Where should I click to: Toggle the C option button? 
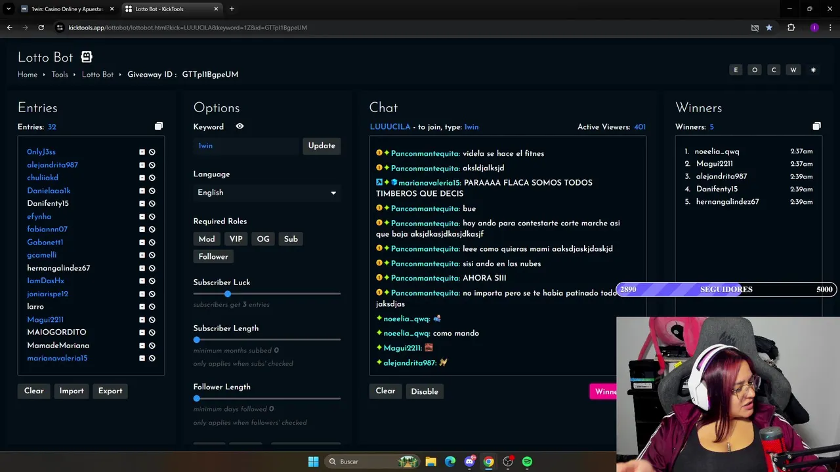[x=774, y=70]
